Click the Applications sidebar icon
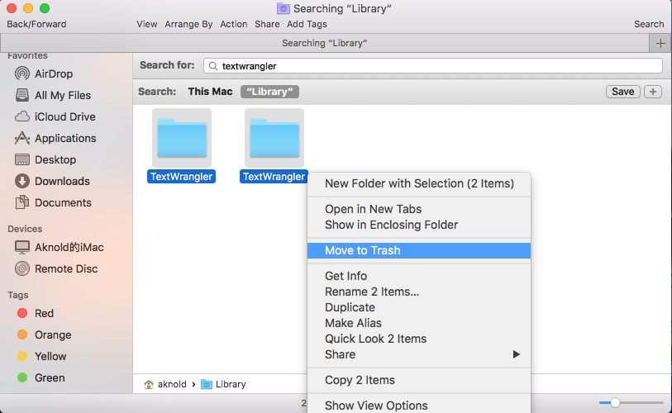Image resolution: width=672 pixels, height=413 pixels. tap(22, 138)
